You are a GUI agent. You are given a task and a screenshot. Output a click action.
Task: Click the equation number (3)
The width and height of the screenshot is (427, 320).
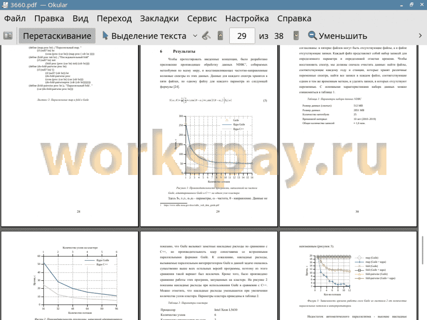tap(265, 101)
